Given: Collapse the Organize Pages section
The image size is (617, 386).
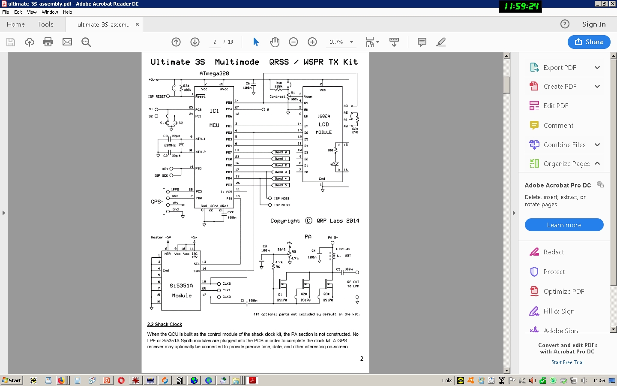Looking at the screenshot, I should point(597,164).
